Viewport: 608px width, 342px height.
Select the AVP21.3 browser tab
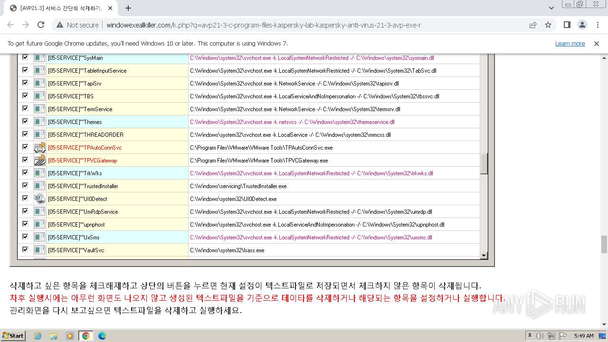(x=61, y=8)
